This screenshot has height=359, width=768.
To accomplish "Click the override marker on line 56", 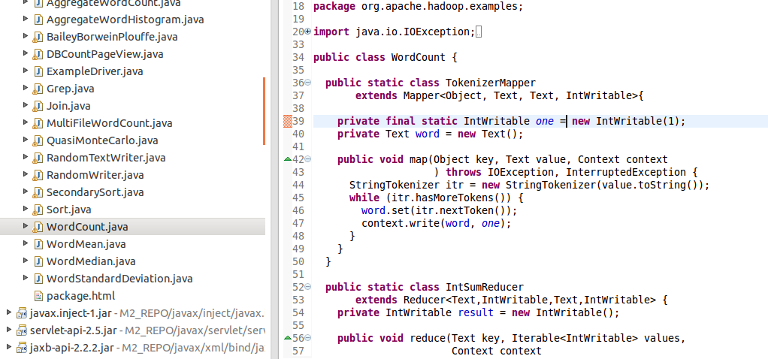I will (288, 337).
